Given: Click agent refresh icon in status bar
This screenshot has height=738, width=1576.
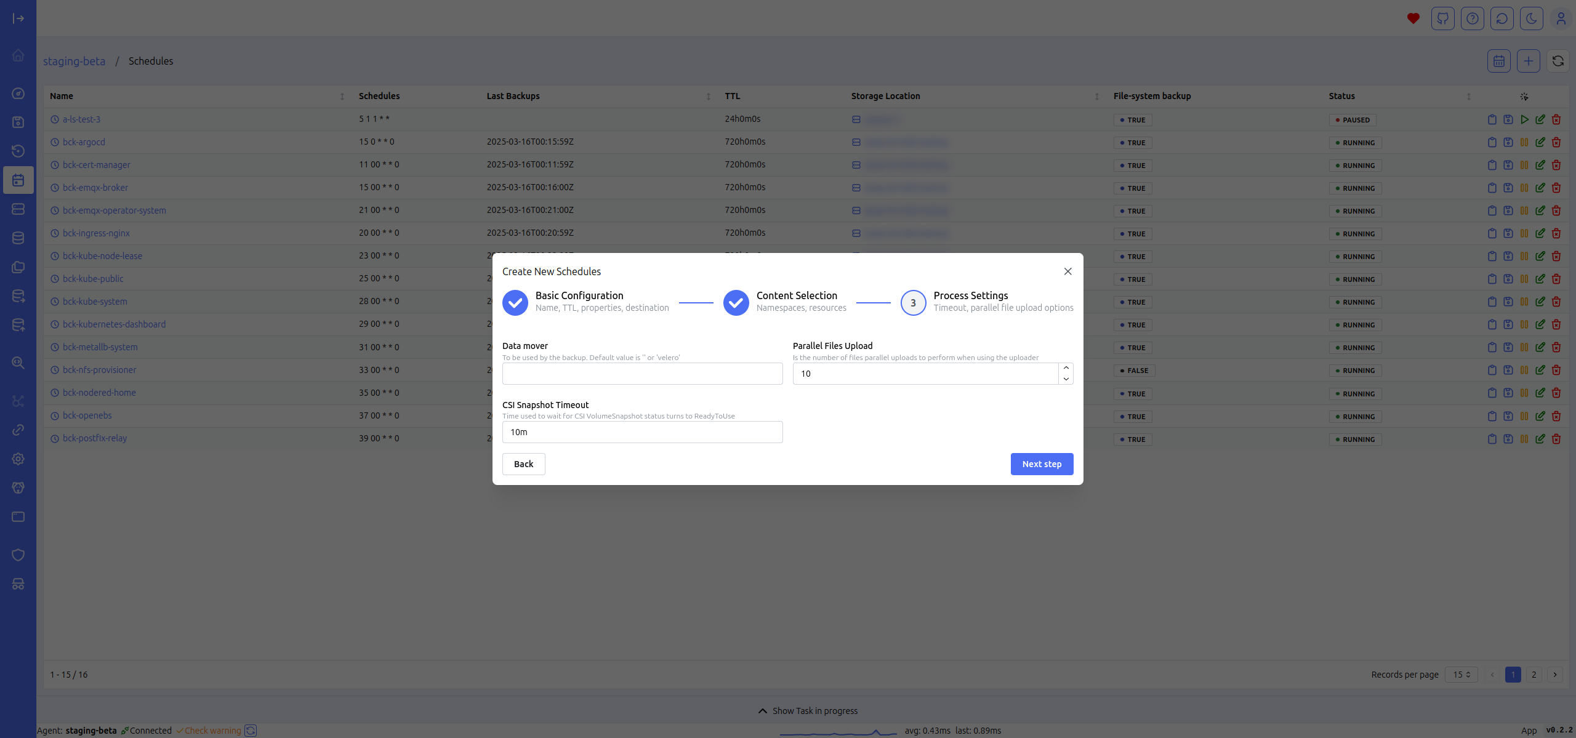Looking at the screenshot, I should pyautogui.click(x=251, y=731).
